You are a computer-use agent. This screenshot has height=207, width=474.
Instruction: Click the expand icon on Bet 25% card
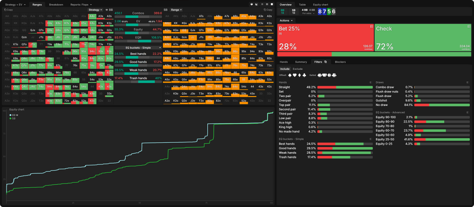coord(371,27)
